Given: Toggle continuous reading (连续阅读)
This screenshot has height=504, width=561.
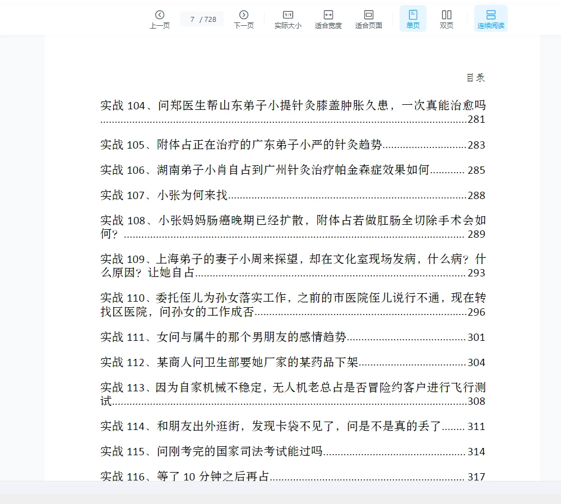Looking at the screenshot, I should [x=491, y=19].
